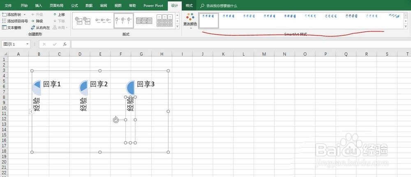Select the first selected SmartArt style thumbnail
This screenshot has width=411, height=177.
(209, 20)
